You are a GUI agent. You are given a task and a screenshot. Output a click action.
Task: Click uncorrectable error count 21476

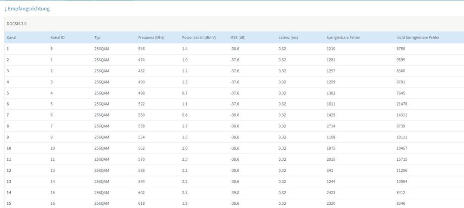402,104
